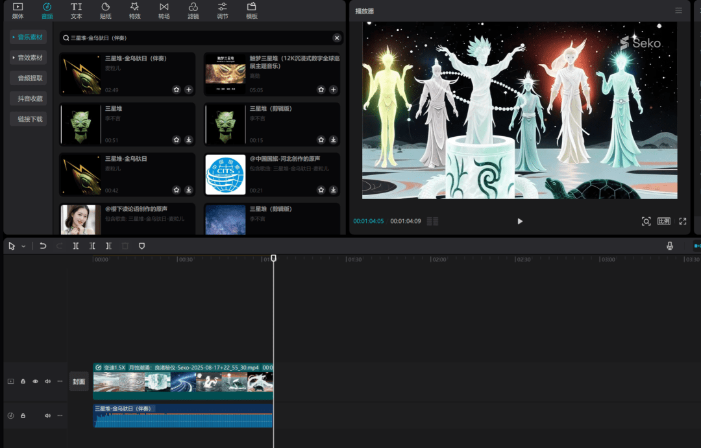This screenshot has height=448, width=701.
Task: Start voice recording with the microphone
Action: [670, 246]
